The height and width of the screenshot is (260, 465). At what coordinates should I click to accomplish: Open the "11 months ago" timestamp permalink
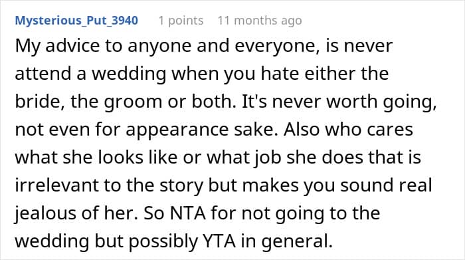260,21
